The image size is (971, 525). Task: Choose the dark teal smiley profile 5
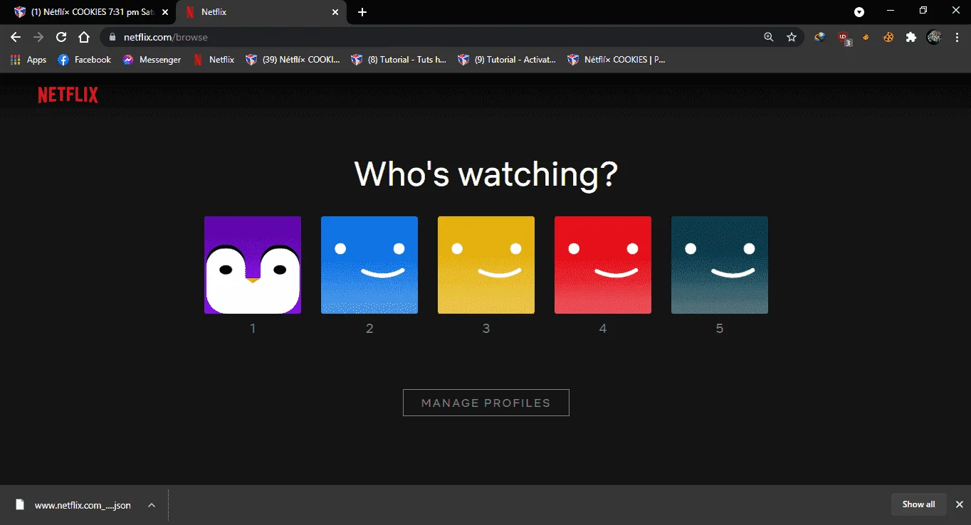pos(720,265)
